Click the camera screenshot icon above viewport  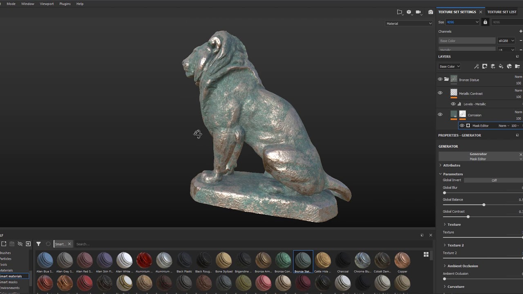431,12
